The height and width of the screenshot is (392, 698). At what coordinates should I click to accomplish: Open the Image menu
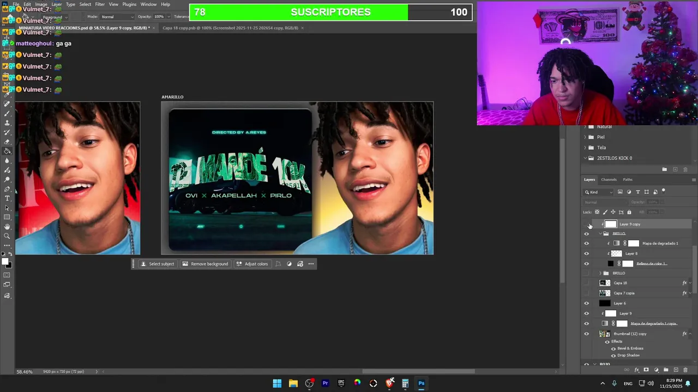click(x=41, y=4)
